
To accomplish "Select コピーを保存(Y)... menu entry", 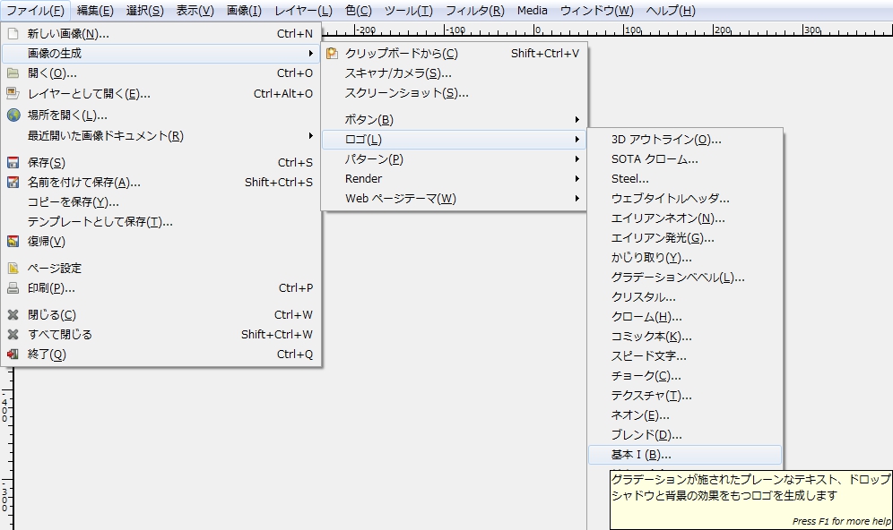I will [x=161, y=201].
